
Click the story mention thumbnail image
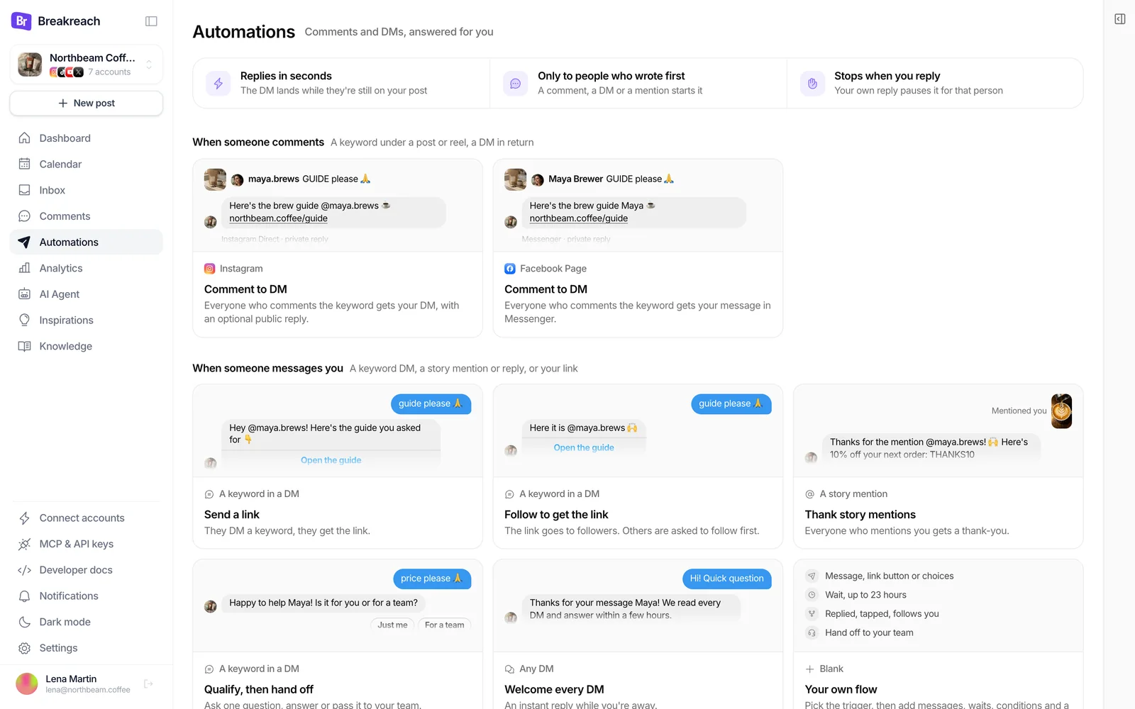click(1061, 411)
